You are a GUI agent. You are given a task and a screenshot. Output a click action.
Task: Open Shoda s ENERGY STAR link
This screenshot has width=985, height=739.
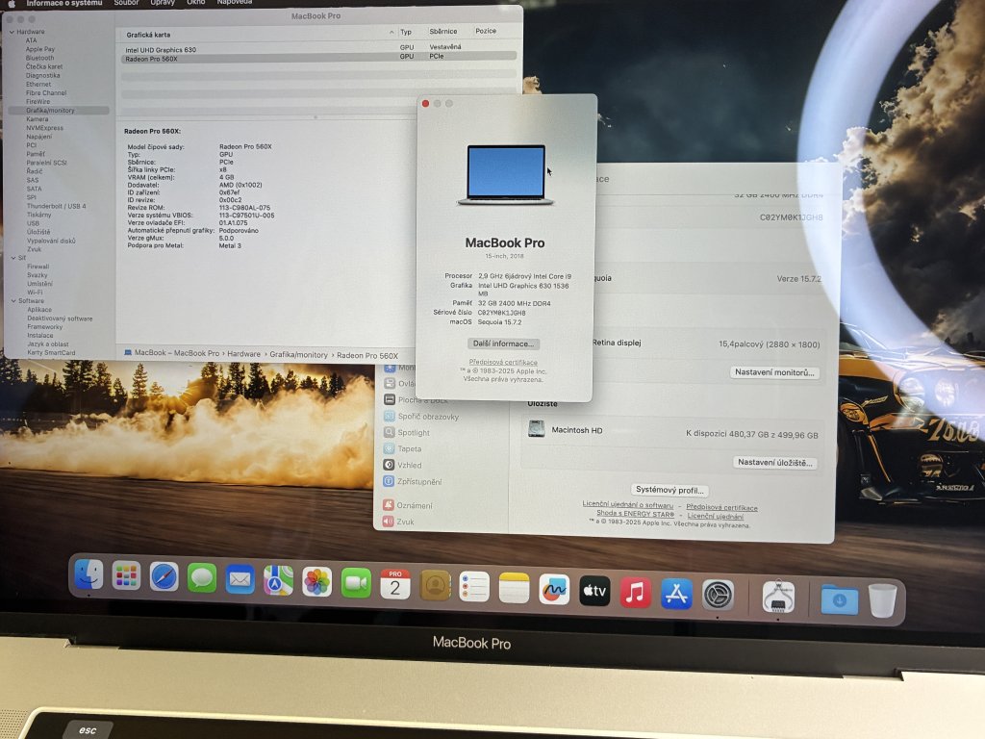[635, 514]
